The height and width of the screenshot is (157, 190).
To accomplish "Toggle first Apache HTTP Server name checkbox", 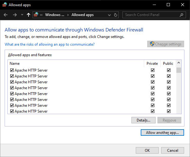I will (12, 70).
